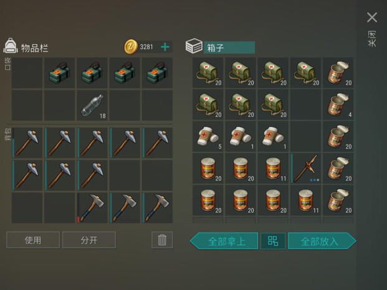Tap the plus icon beside 3281 coins
387x290 pixels.
coord(165,47)
